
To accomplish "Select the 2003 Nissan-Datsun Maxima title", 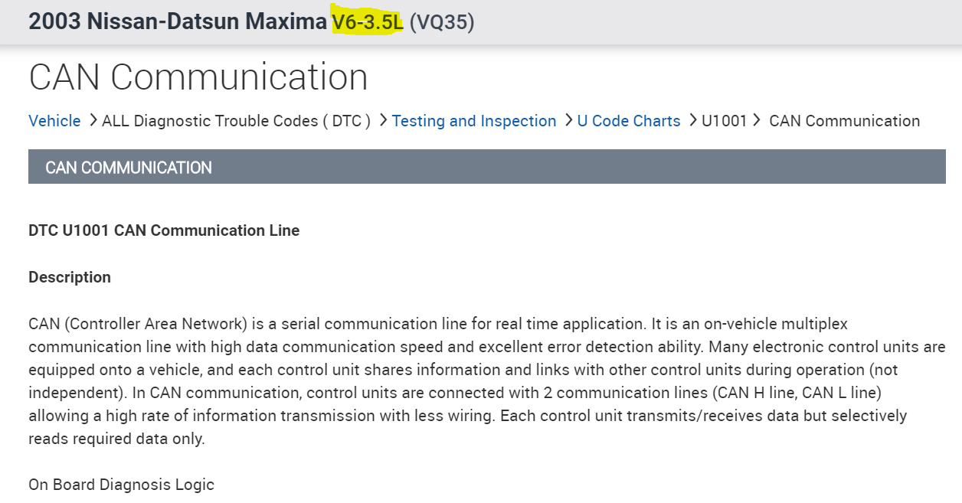I will tap(177, 22).
